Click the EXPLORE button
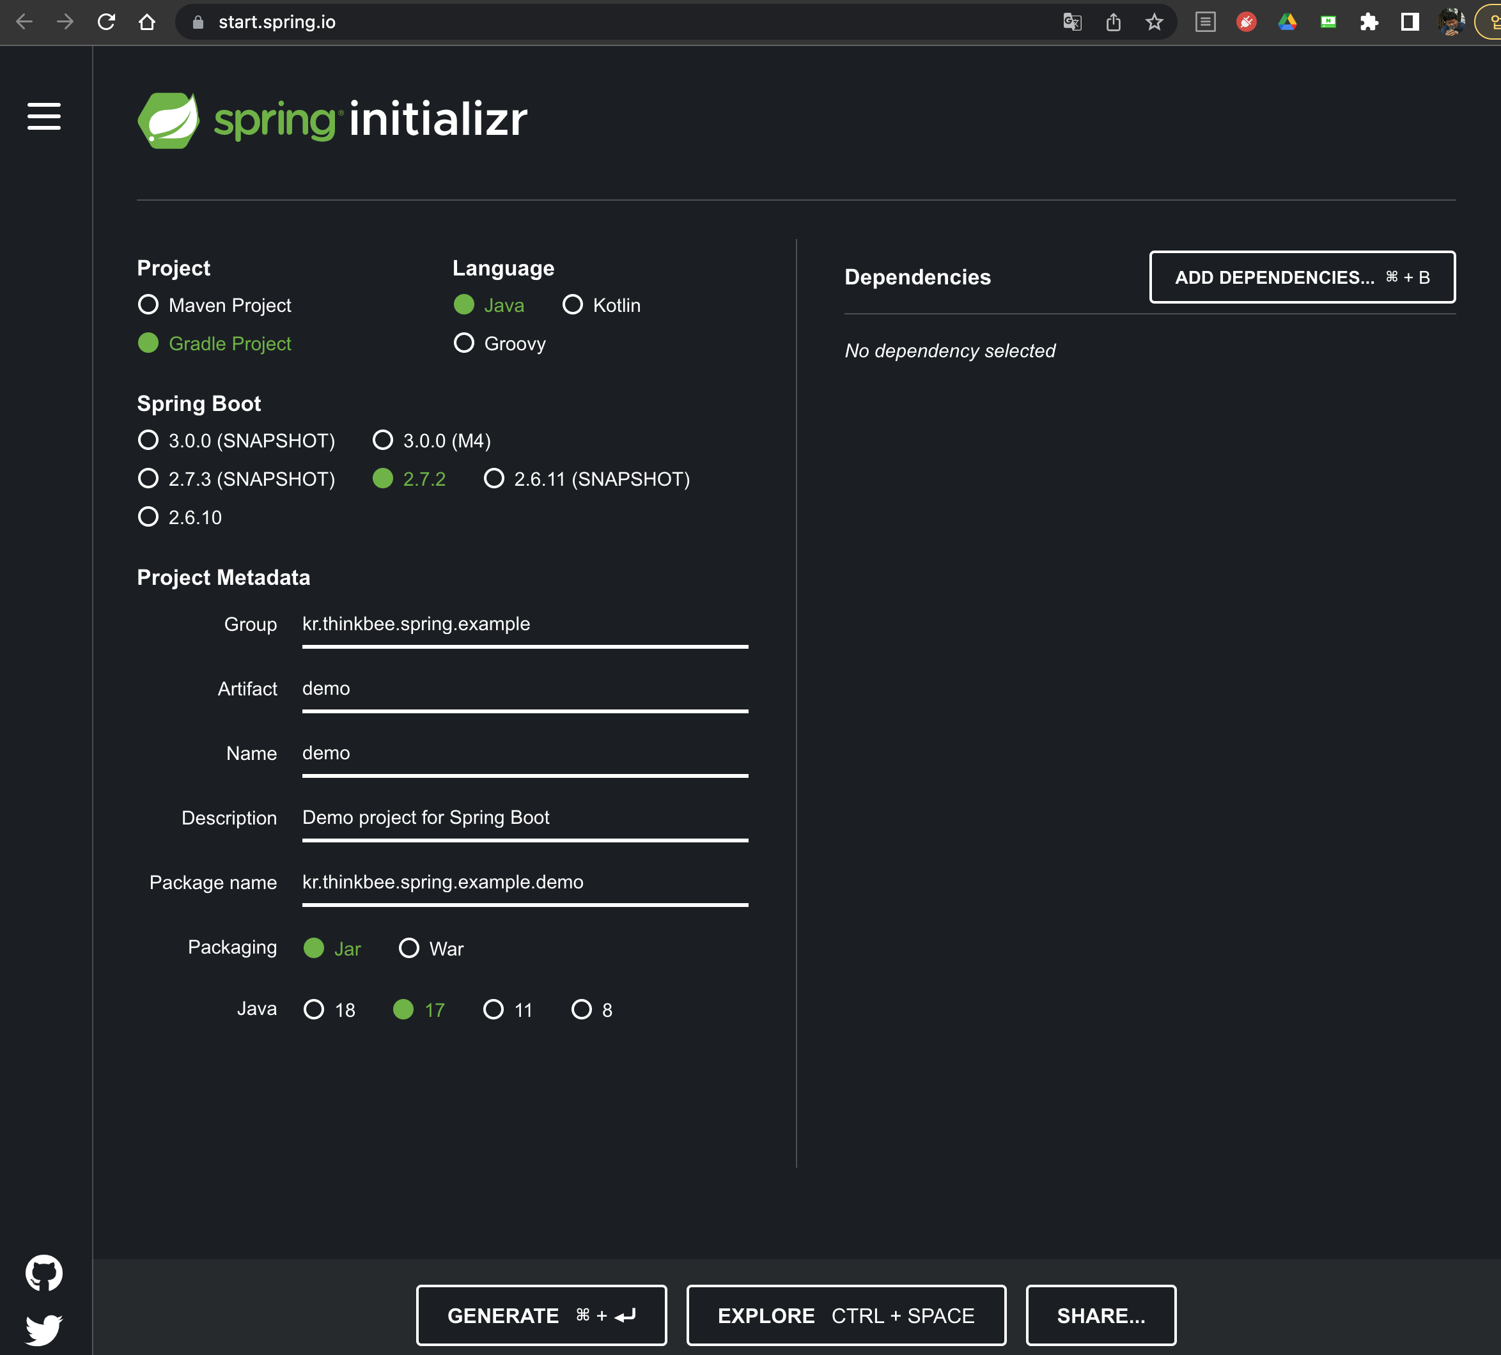 (846, 1315)
